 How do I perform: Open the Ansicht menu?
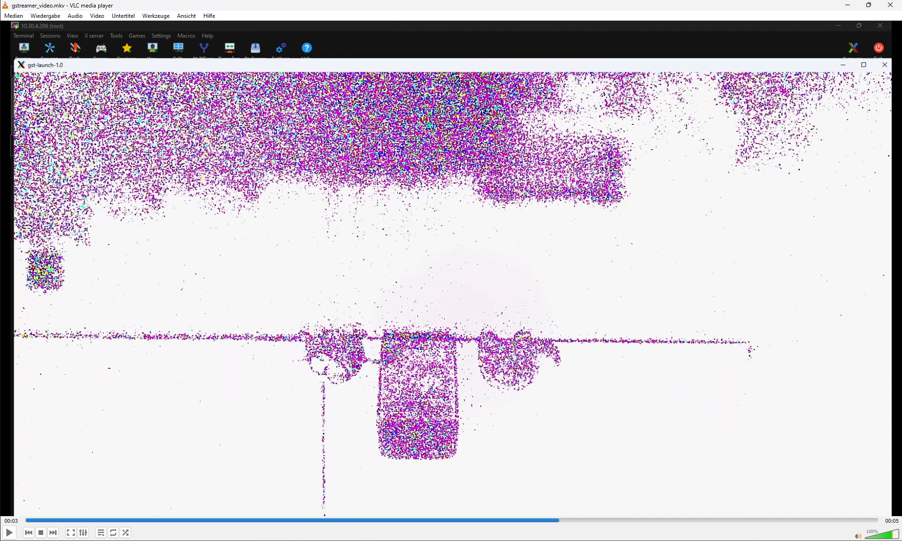[x=186, y=15]
